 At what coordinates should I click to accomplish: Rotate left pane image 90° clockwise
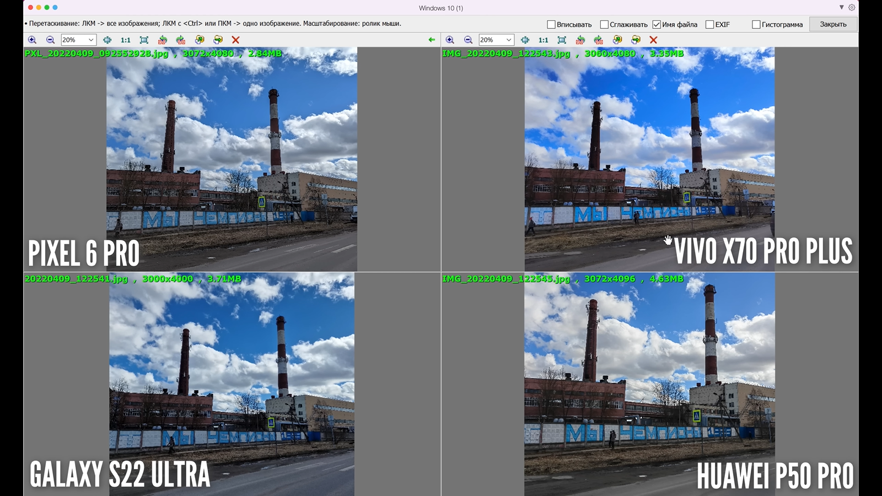(x=181, y=40)
